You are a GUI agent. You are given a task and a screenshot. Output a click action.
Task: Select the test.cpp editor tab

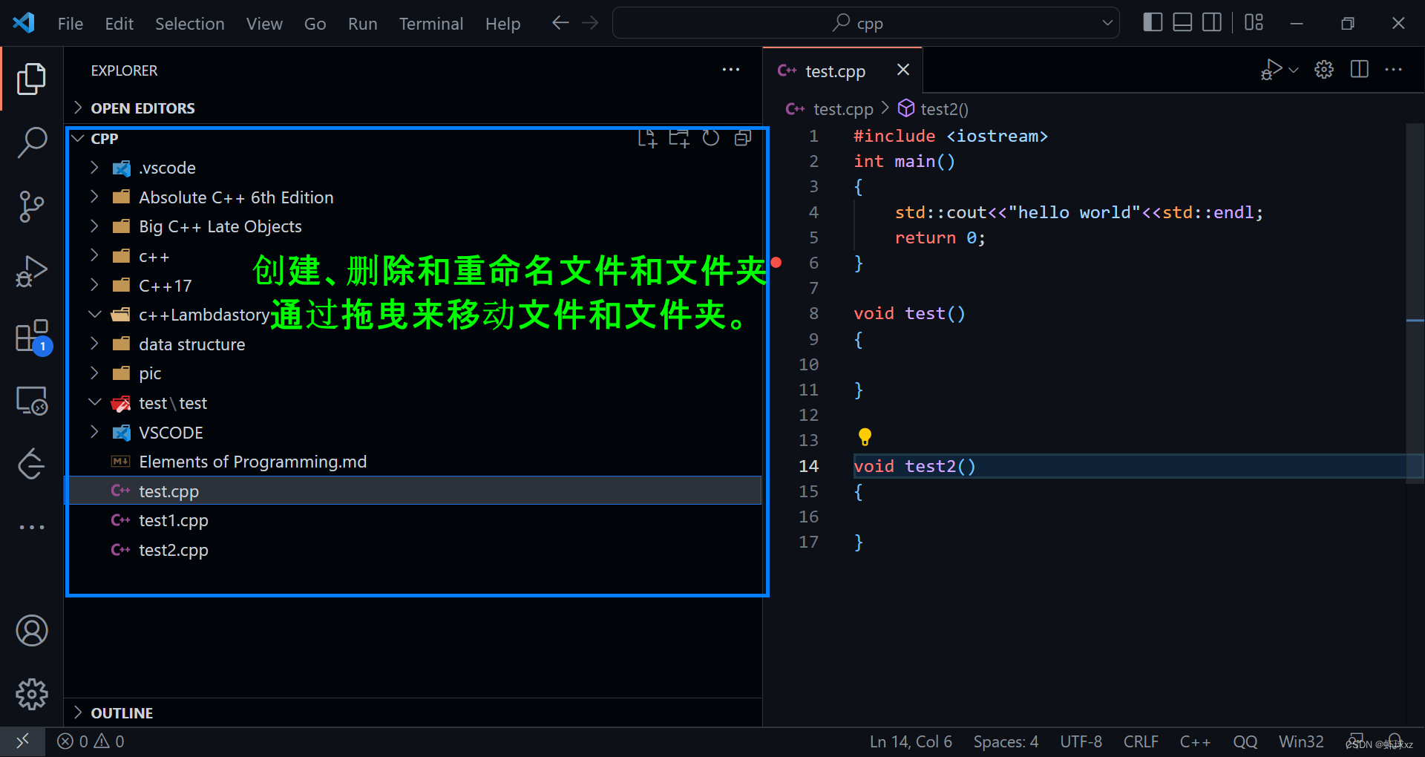pyautogui.click(x=842, y=71)
